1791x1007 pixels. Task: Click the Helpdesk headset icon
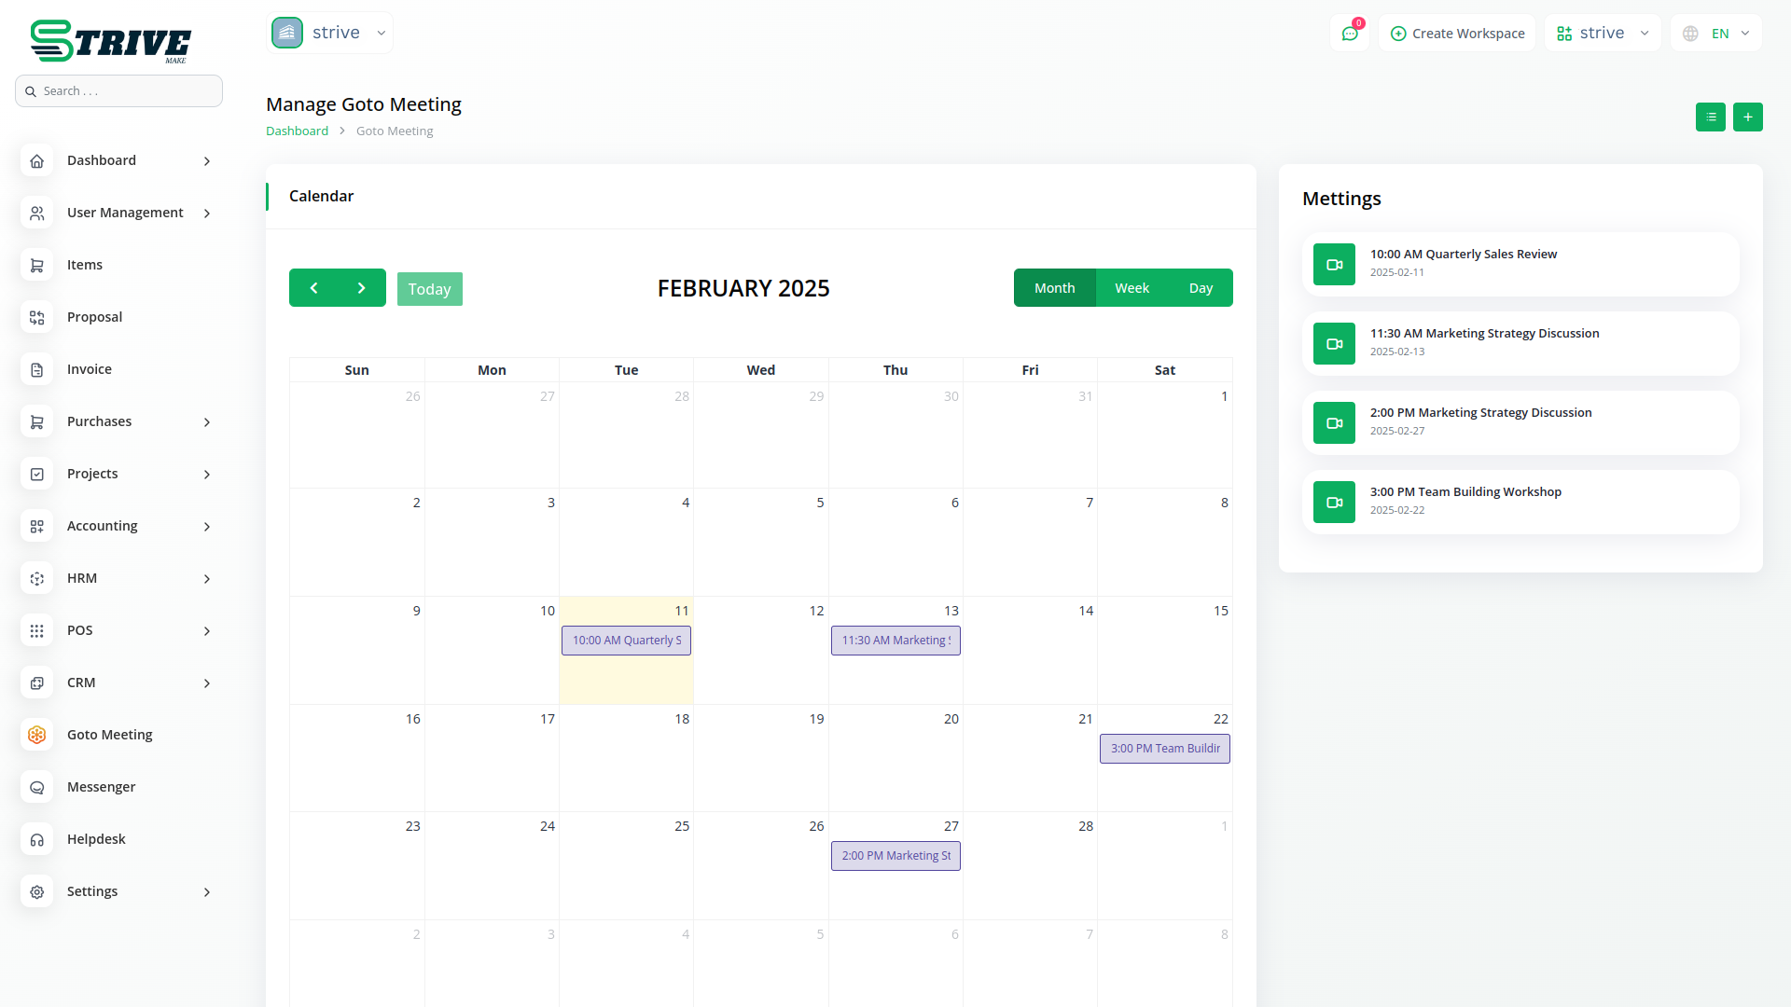pos(37,839)
